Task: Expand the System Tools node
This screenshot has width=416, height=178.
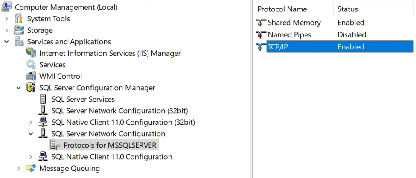Action: click(x=7, y=19)
